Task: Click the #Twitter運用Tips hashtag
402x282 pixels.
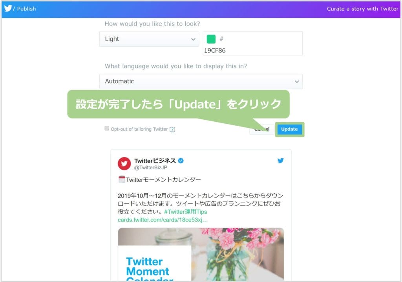Action: point(186,212)
